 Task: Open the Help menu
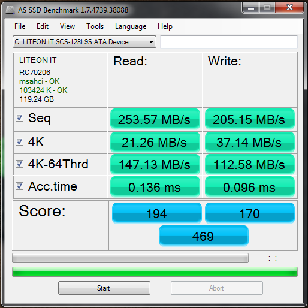(x=165, y=26)
